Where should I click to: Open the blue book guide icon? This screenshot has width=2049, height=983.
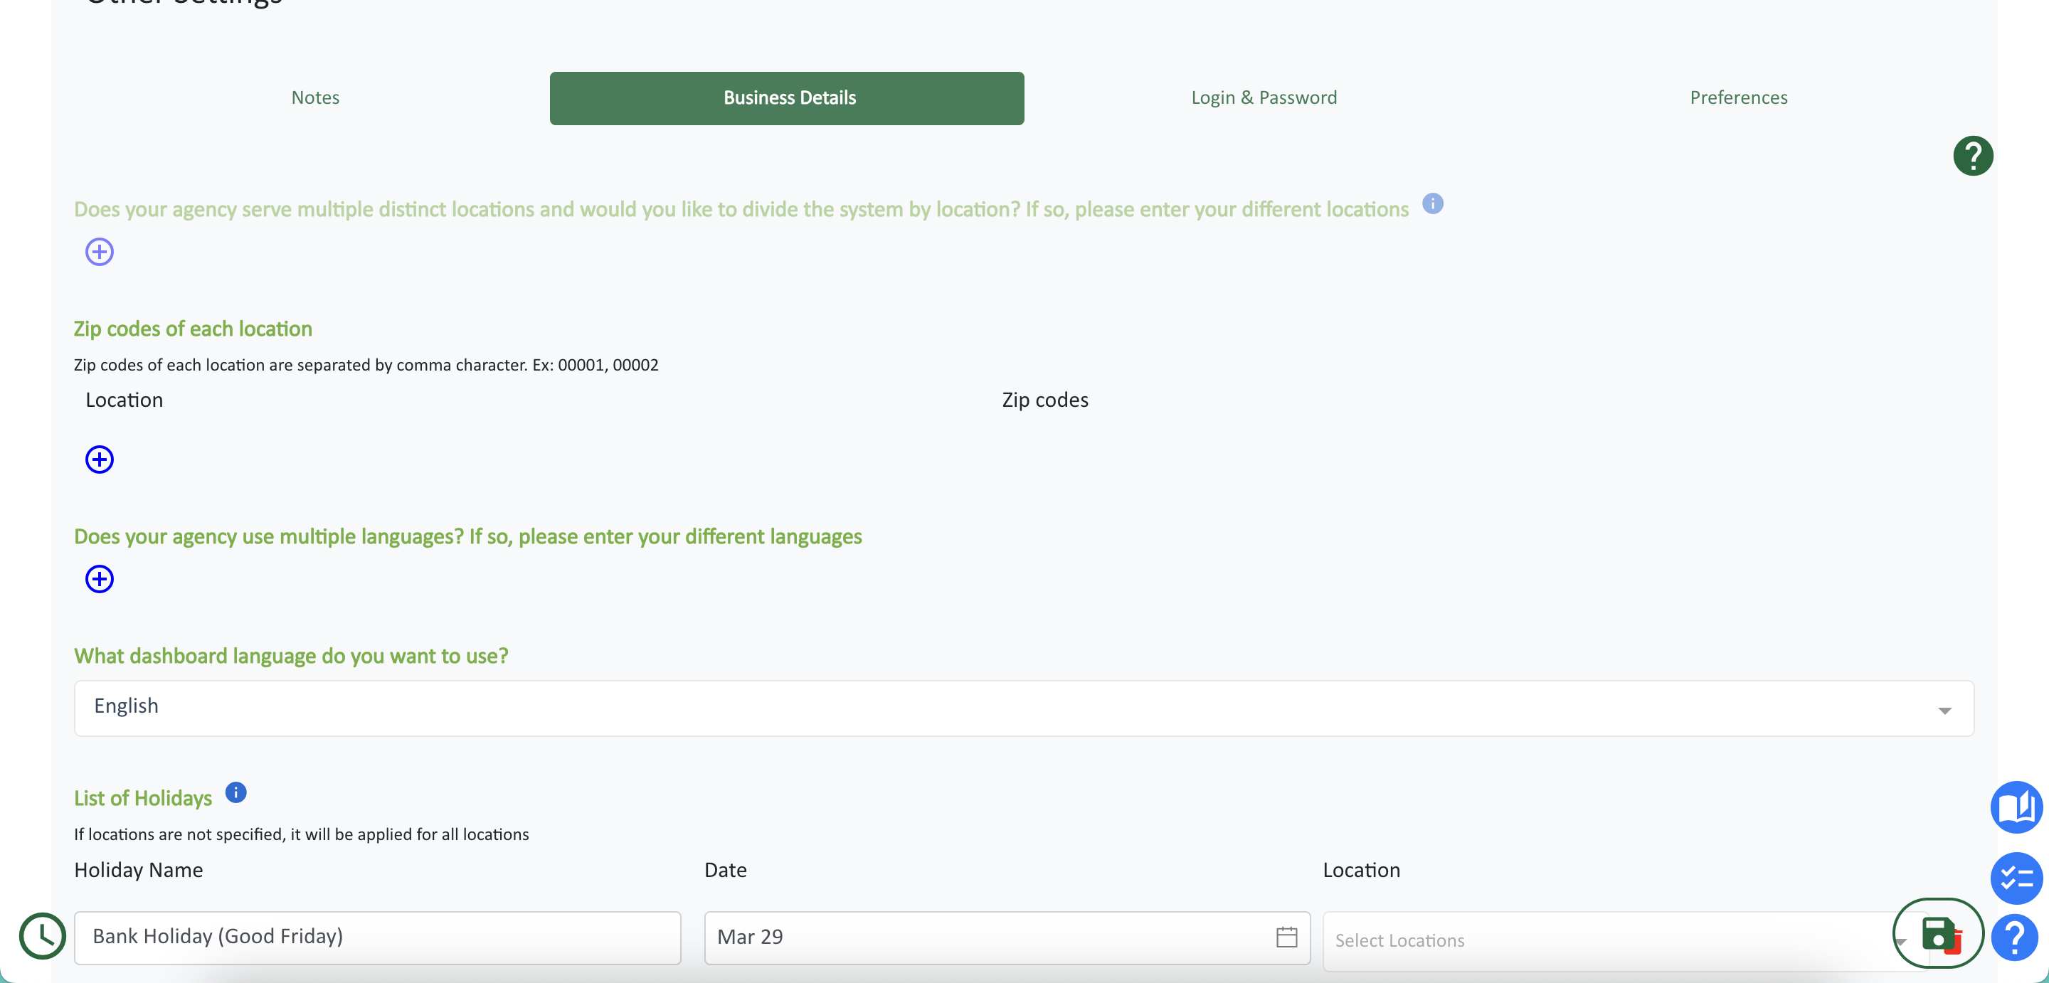point(2016,807)
